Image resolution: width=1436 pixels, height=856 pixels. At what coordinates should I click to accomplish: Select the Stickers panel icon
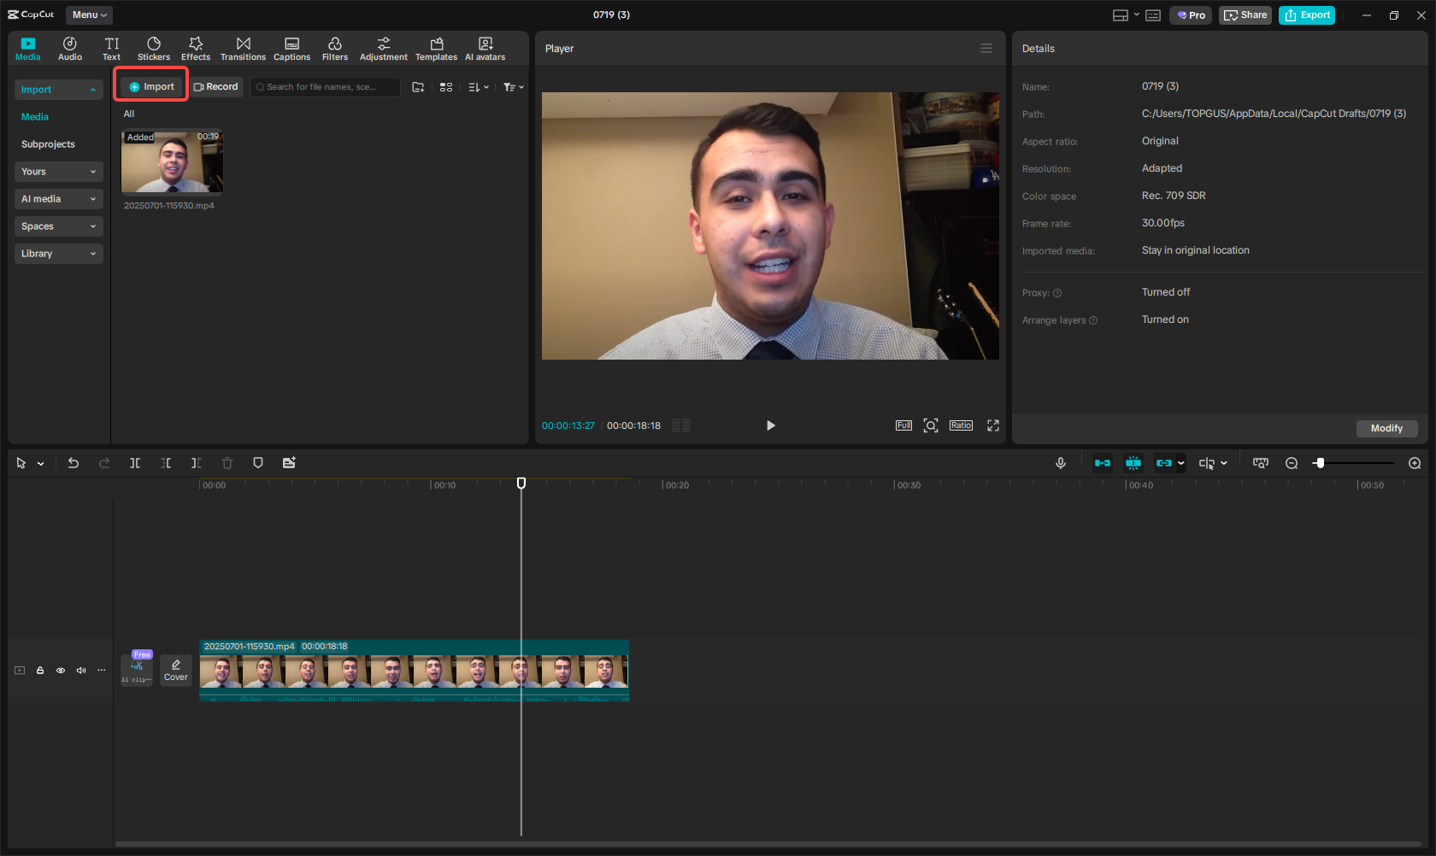click(154, 48)
